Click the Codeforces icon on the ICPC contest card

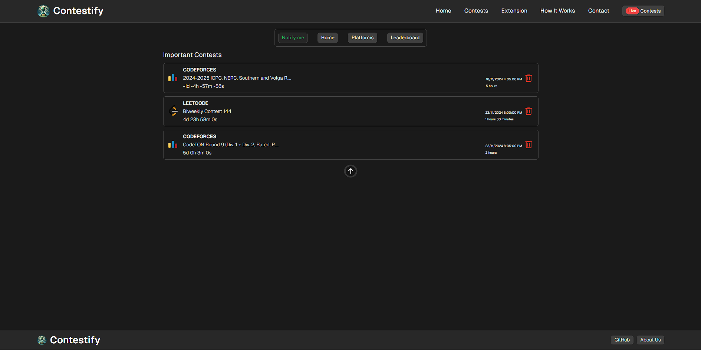point(172,78)
